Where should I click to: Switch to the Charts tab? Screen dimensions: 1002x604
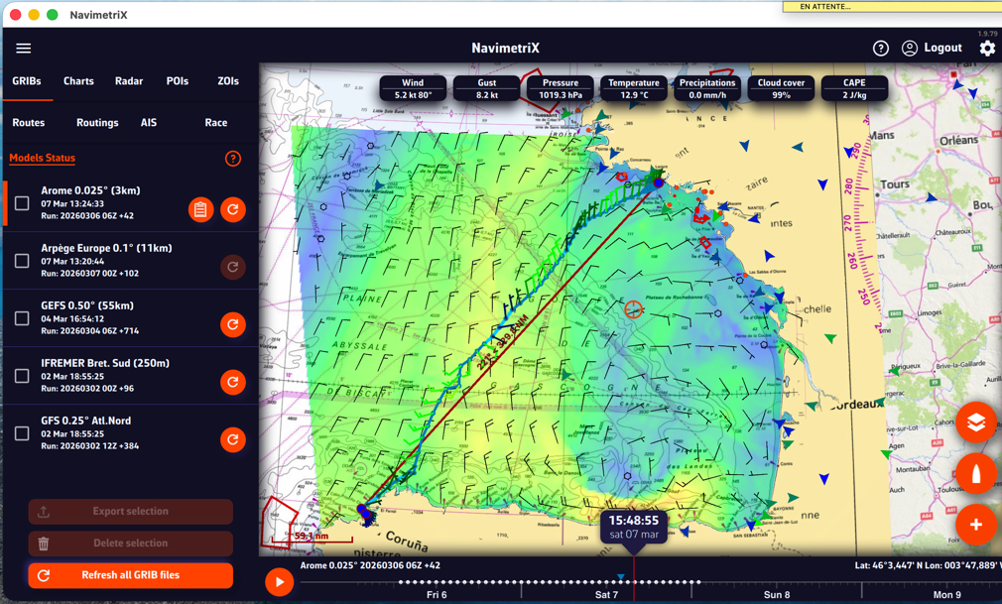78,81
